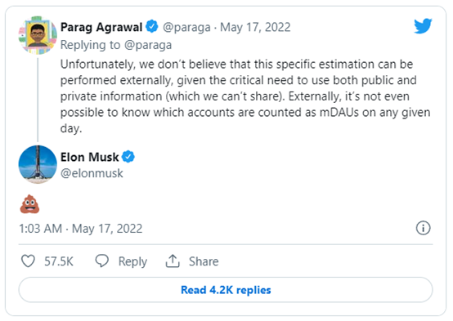Open the Elon Musk display name
Viewport: 453px width, 321px height.
(90, 157)
